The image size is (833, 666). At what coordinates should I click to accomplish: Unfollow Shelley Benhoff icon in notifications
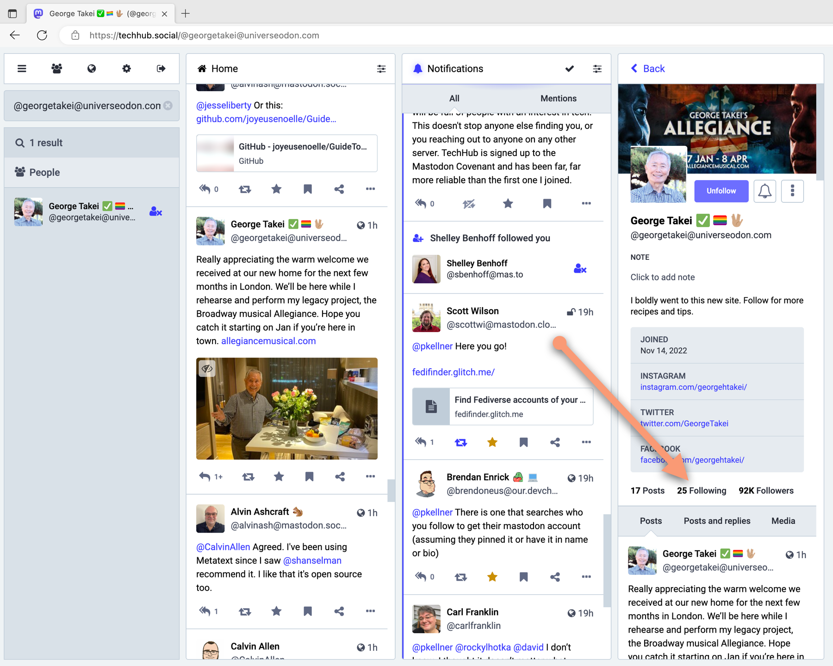tap(580, 269)
